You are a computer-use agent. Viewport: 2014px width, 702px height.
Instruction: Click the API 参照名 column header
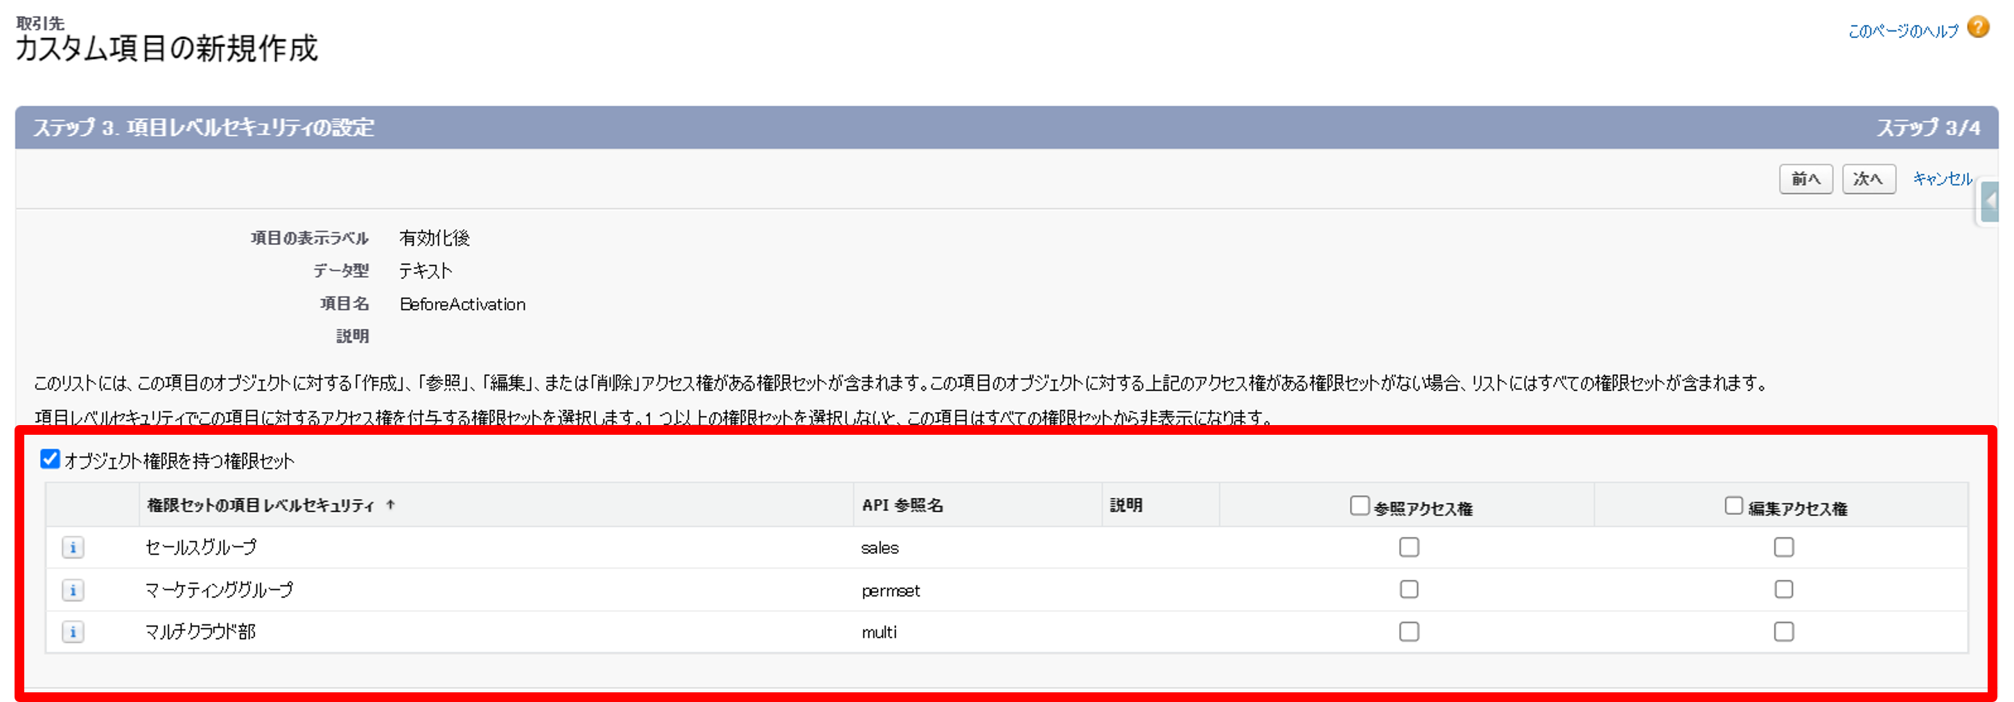click(902, 505)
